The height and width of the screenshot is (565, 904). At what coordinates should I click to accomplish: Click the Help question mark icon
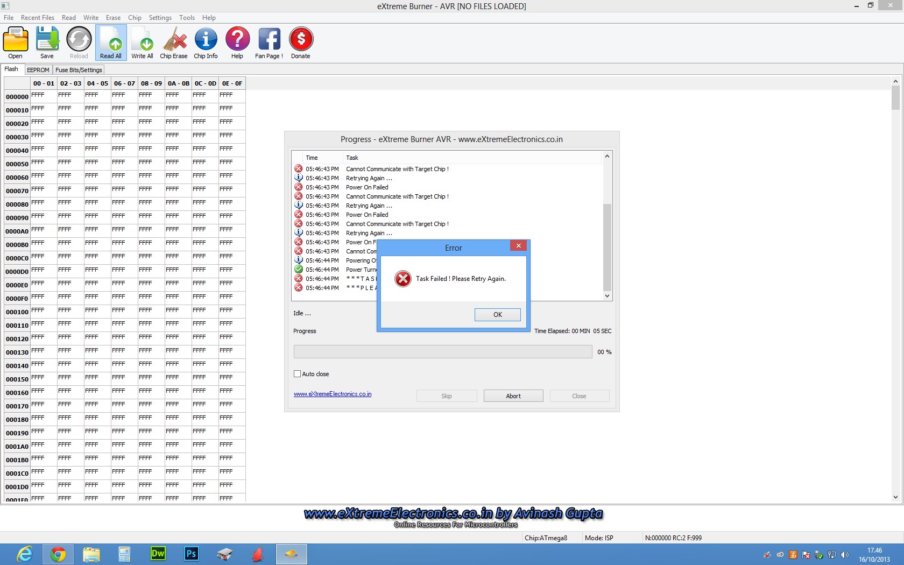pyautogui.click(x=237, y=43)
